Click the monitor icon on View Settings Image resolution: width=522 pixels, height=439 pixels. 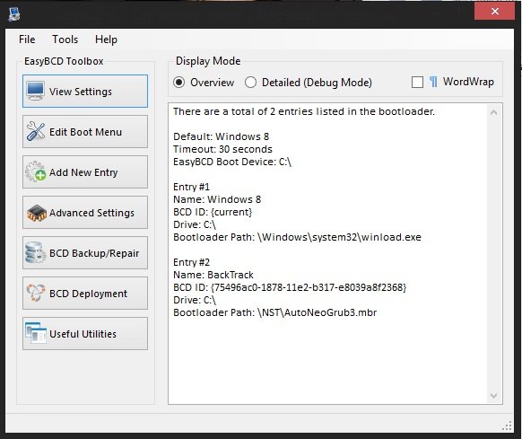[x=36, y=91]
